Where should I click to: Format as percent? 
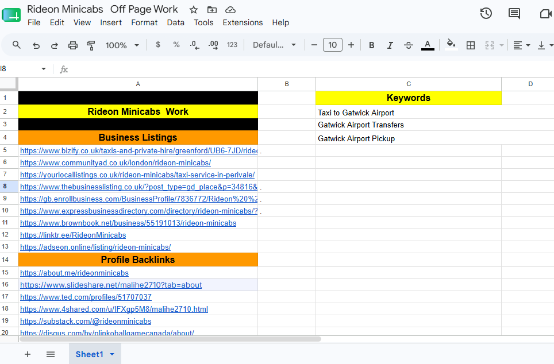coord(176,45)
